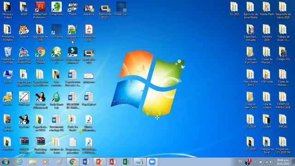Select the Desarrollo de Libros 2020 folder
295x166 pixels.
[x=283, y=10]
